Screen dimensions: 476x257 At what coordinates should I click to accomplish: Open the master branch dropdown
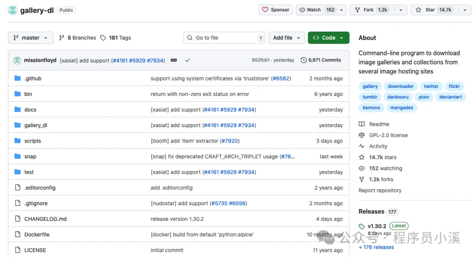pos(31,38)
